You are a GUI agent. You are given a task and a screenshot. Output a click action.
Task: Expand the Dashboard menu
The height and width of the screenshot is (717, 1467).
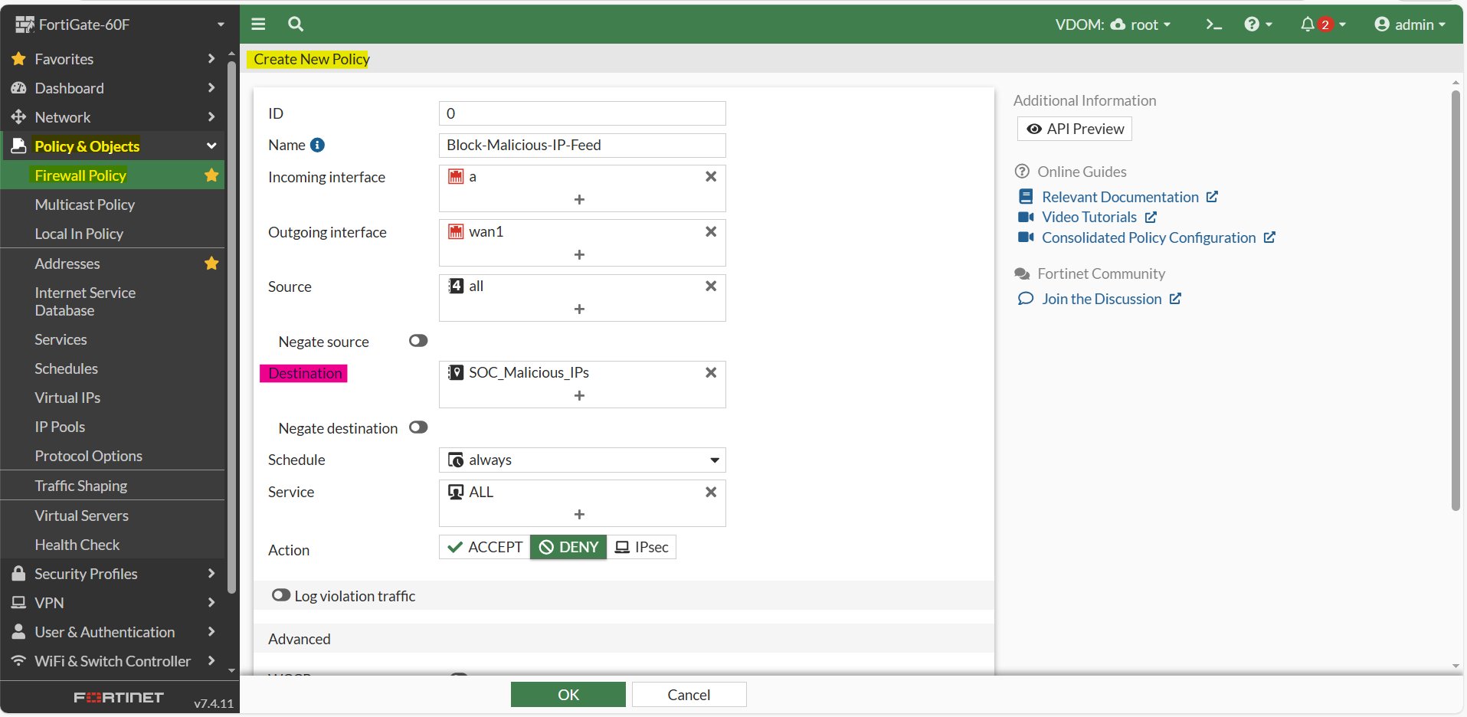click(x=113, y=88)
